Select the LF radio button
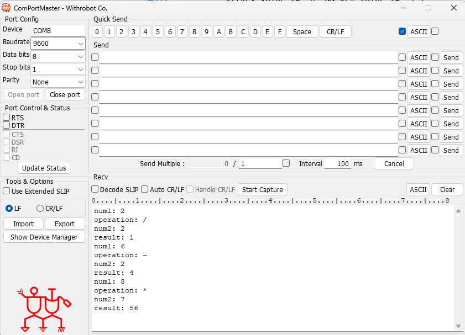 click(x=9, y=208)
